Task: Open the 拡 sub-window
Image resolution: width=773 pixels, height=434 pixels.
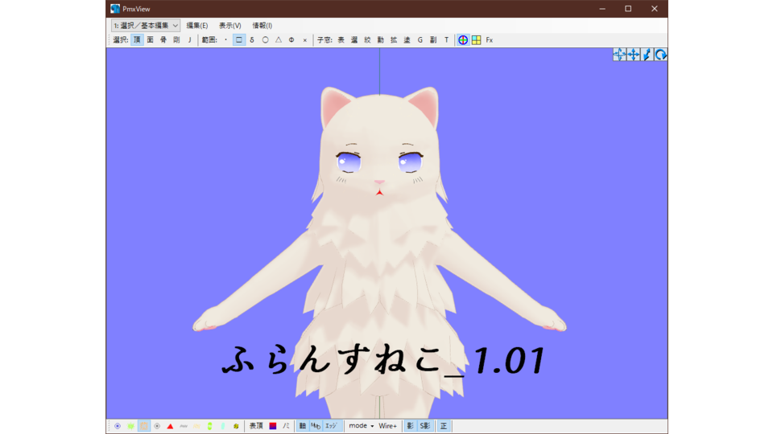Action: click(x=394, y=40)
